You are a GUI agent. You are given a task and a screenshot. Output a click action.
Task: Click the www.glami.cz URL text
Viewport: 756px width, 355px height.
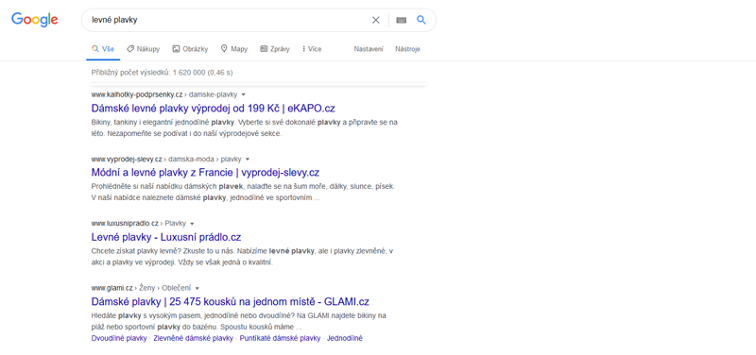(x=112, y=288)
